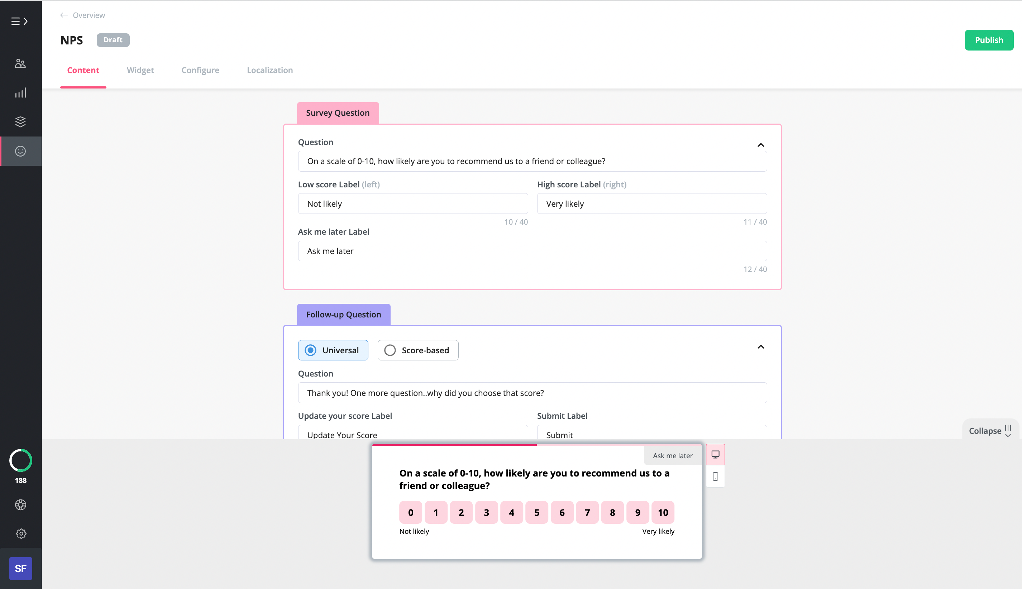Open the Analytics bar chart sidebar icon

(x=20, y=92)
